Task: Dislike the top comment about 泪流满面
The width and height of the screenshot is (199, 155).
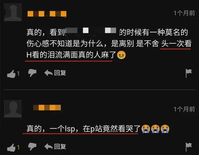Action: [32, 73]
